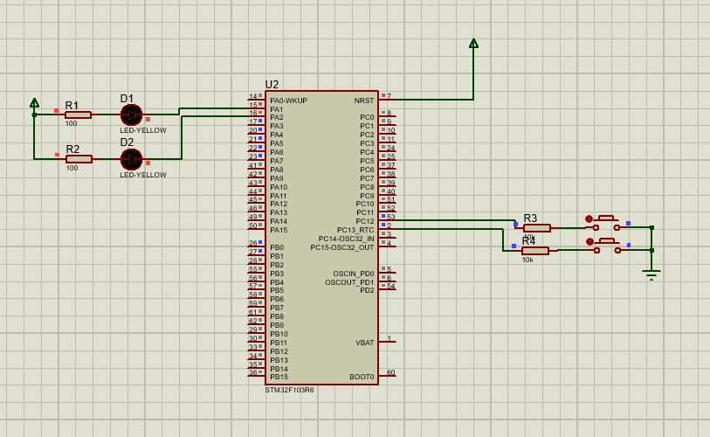This screenshot has height=437, width=710.
Task: Click the D1 reference label
Action: [127, 99]
